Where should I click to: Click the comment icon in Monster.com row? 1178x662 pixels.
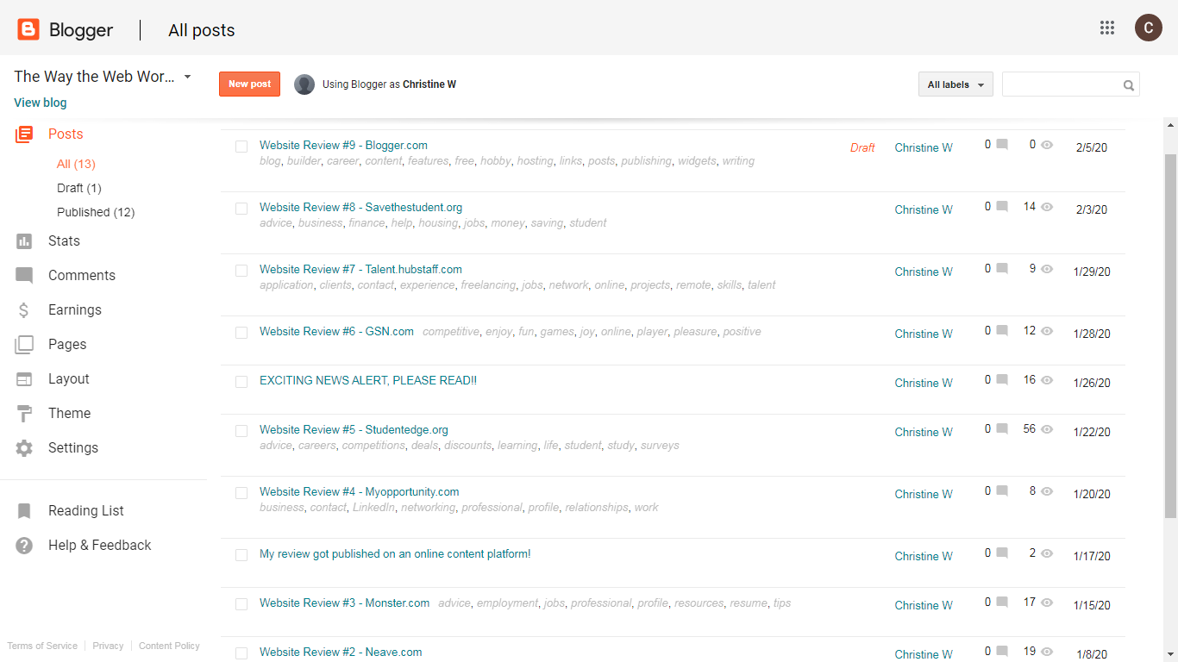(x=1002, y=603)
